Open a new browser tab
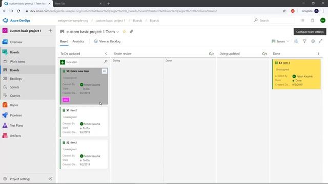328x184 pixels. [x=109, y=4]
